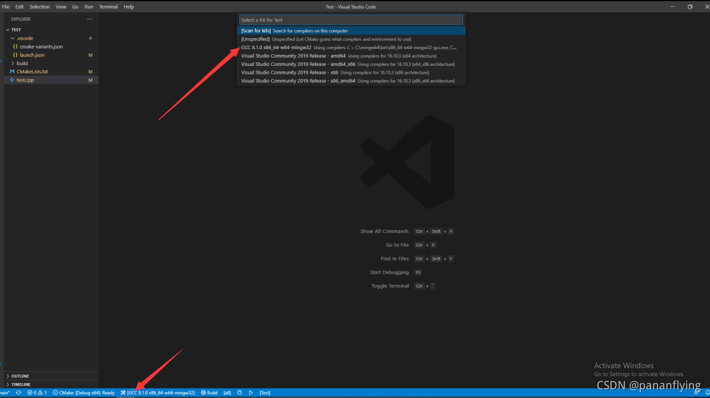
Task: Click the CMake Debug x64 Ready status
Action: 84,393
